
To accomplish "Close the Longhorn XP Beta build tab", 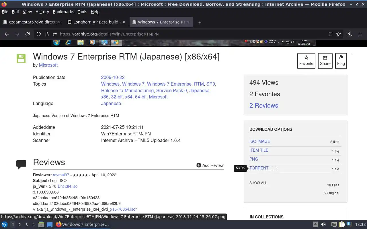I will (x=124, y=22).
